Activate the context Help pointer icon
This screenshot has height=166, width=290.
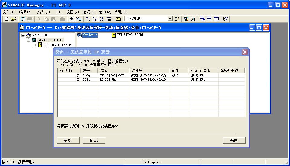225,19
